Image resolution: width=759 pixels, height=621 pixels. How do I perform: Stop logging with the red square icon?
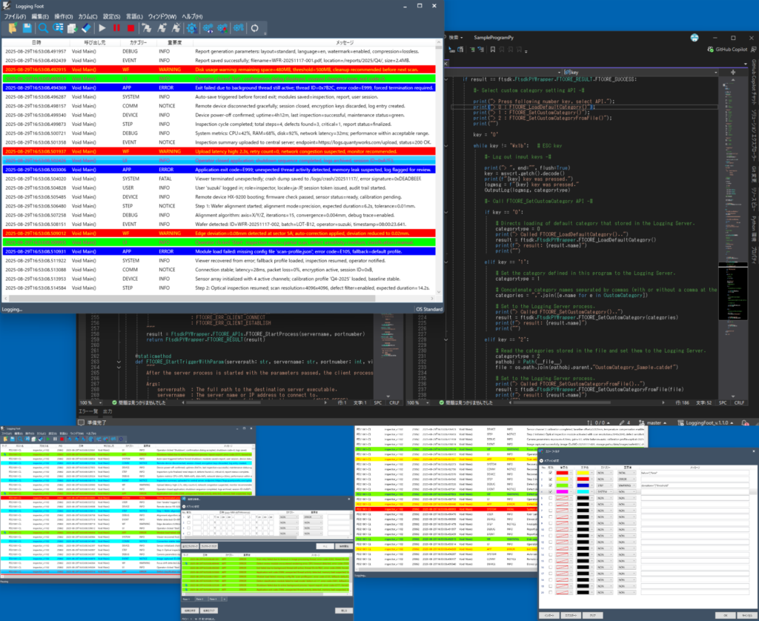click(130, 27)
